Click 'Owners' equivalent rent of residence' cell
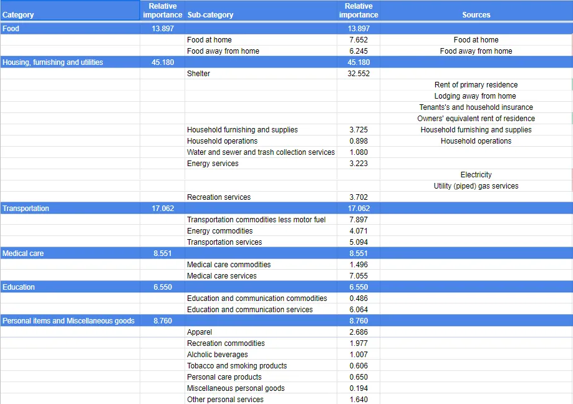The height and width of the screenshot is (404, 573). click(476, 119)
